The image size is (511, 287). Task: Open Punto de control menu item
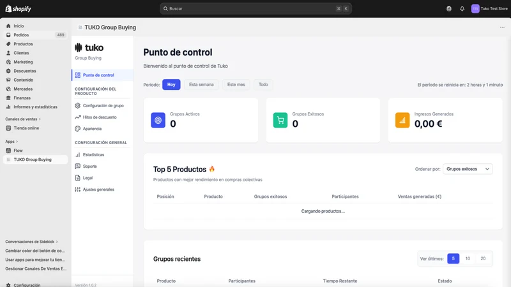coord(102,75)
